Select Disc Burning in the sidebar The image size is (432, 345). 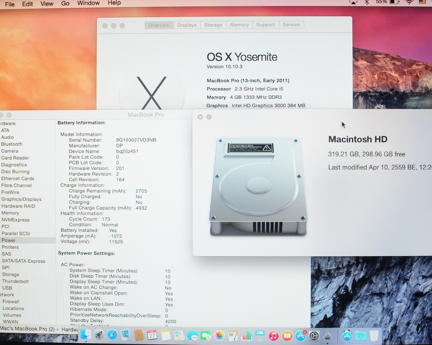15,172
